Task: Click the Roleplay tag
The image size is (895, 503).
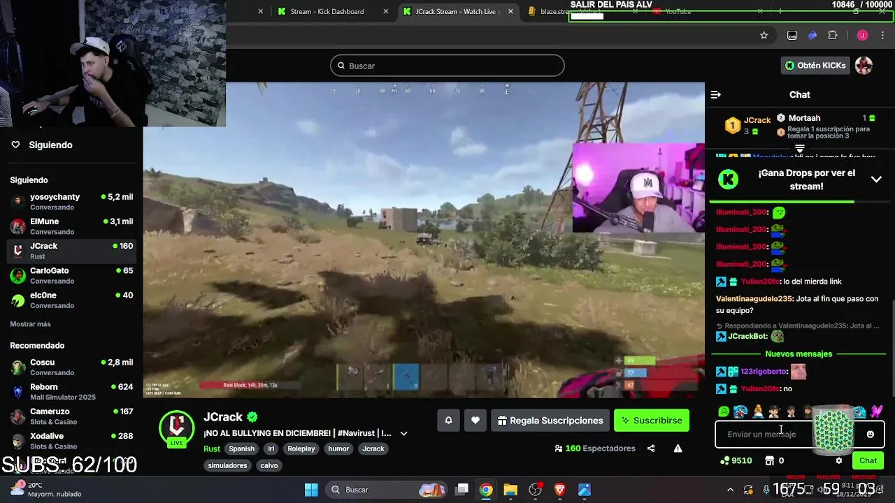Action: (301, 449)
